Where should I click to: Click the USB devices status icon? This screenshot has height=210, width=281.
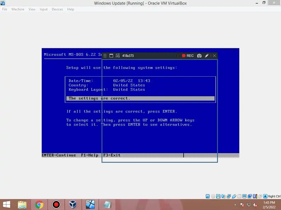tap(234, 196)
